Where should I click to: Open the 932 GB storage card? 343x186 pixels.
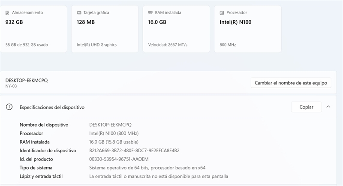[x=33, y=29]
